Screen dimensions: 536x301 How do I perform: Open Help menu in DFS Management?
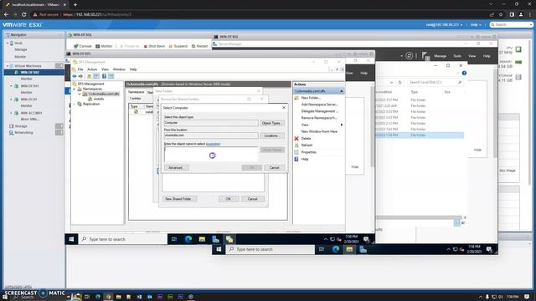(x=133, y=69)
